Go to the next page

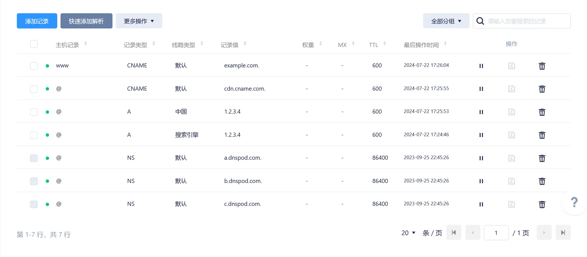[x=544, y=233]
